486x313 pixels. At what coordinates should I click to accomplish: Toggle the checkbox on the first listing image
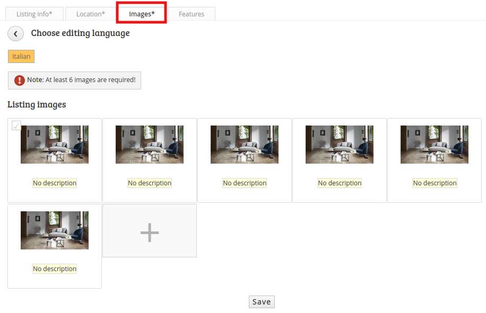click(16, 126)
